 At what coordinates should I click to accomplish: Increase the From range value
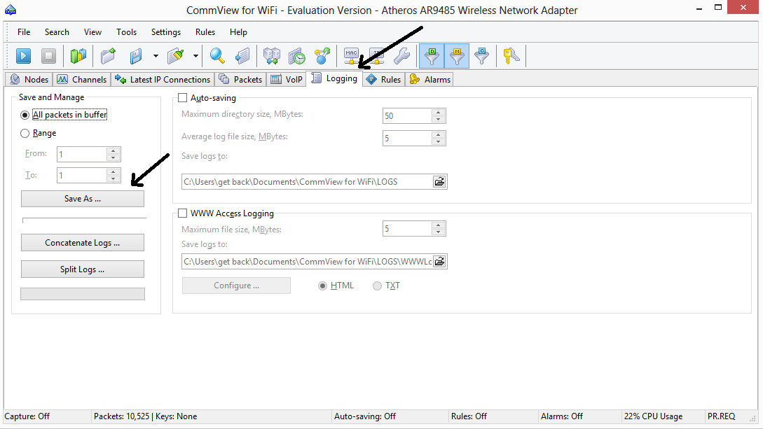[x=113, y=151]
